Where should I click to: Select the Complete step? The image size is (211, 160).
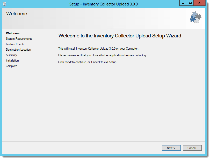[x=11, y=66]
